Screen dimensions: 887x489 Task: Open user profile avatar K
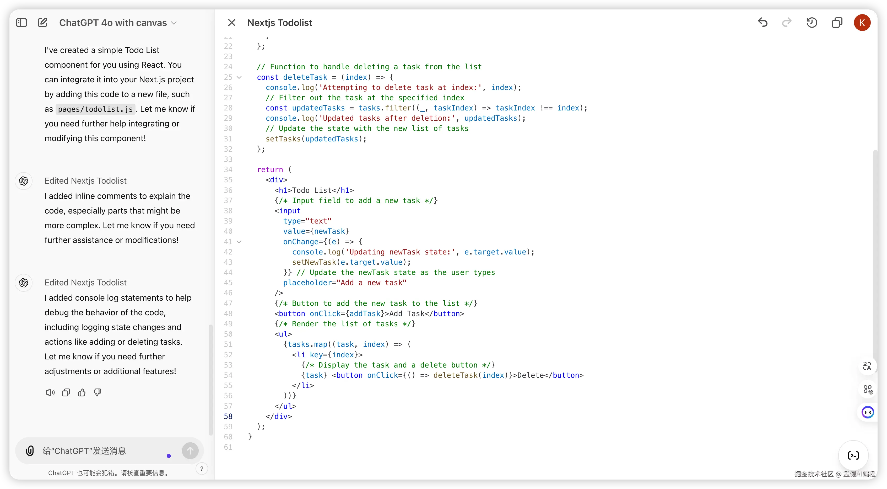862,23
